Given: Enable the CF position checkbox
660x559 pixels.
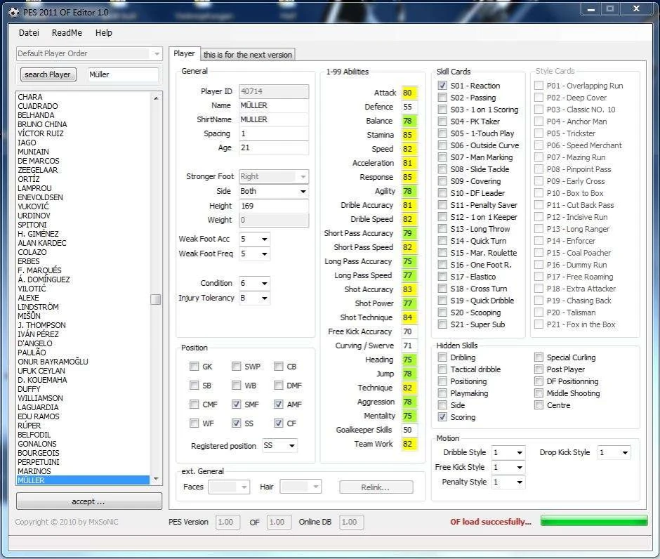Looking at the screenshot, I should [x=280, y=423].
